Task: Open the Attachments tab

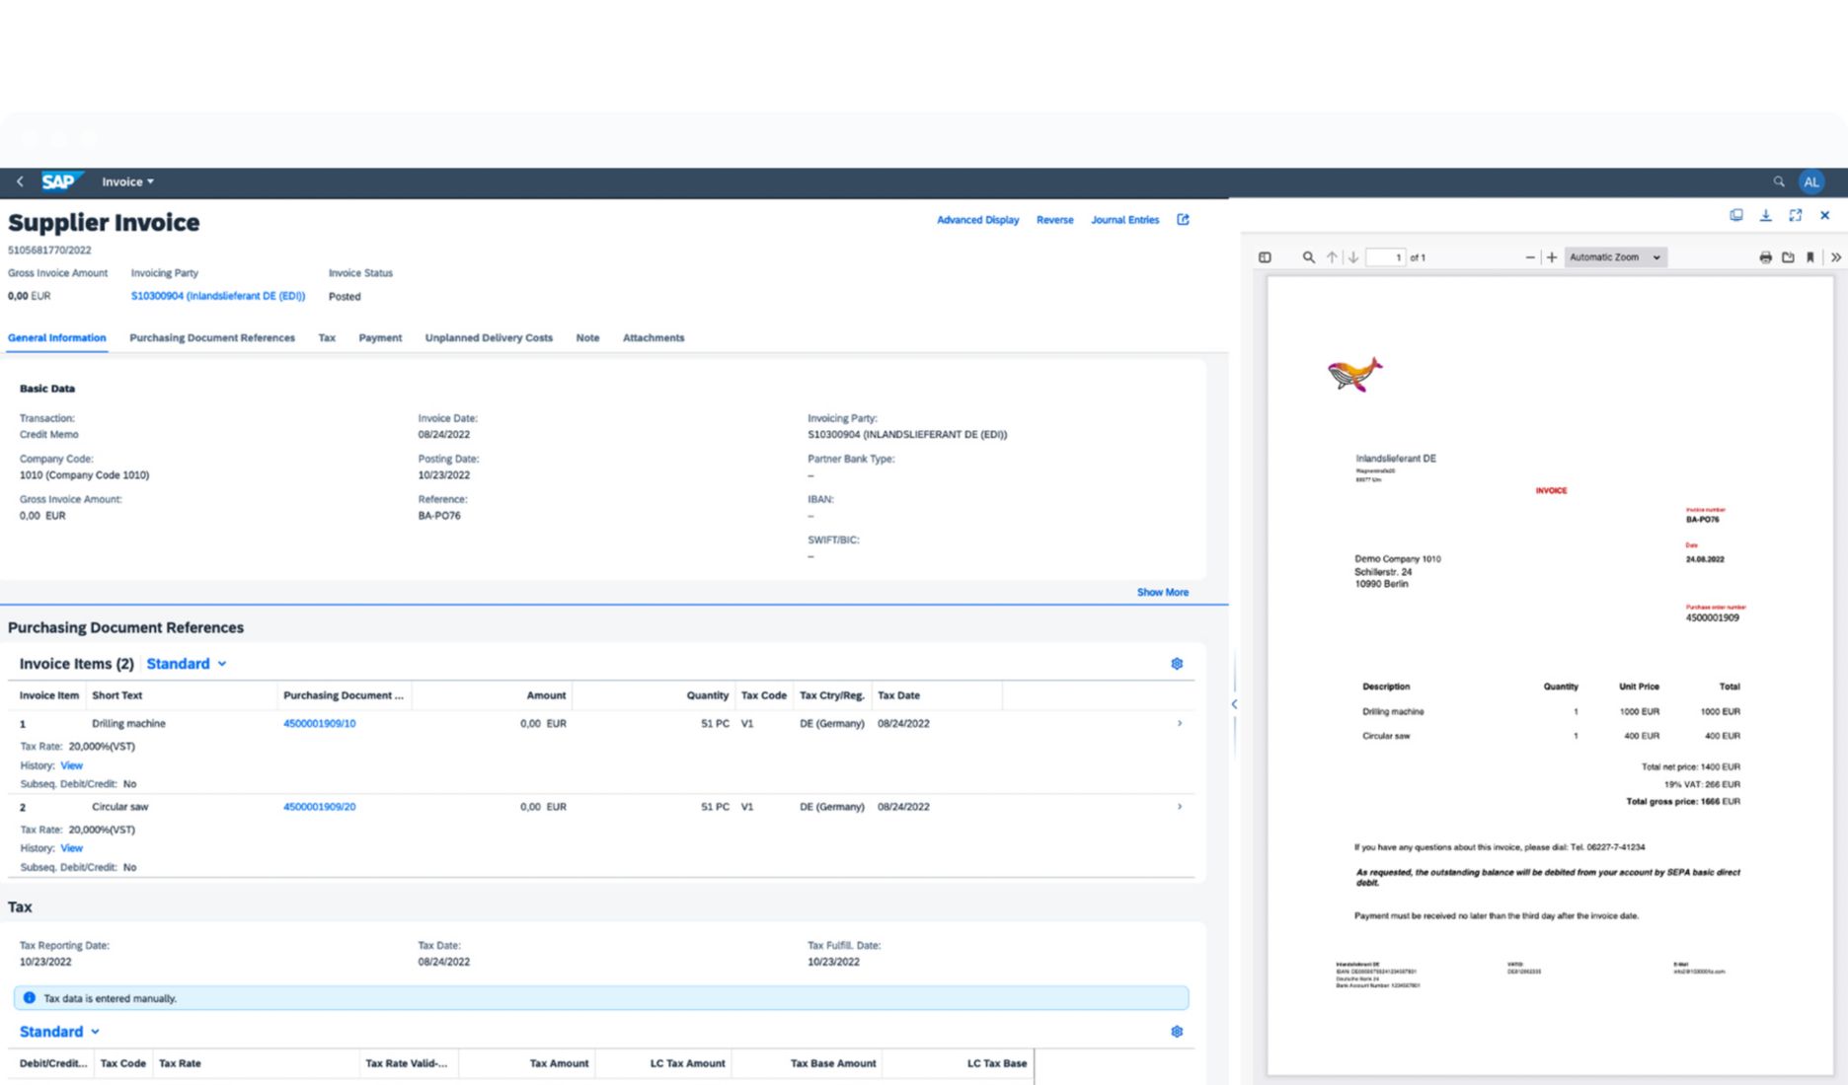Action: 653,337
